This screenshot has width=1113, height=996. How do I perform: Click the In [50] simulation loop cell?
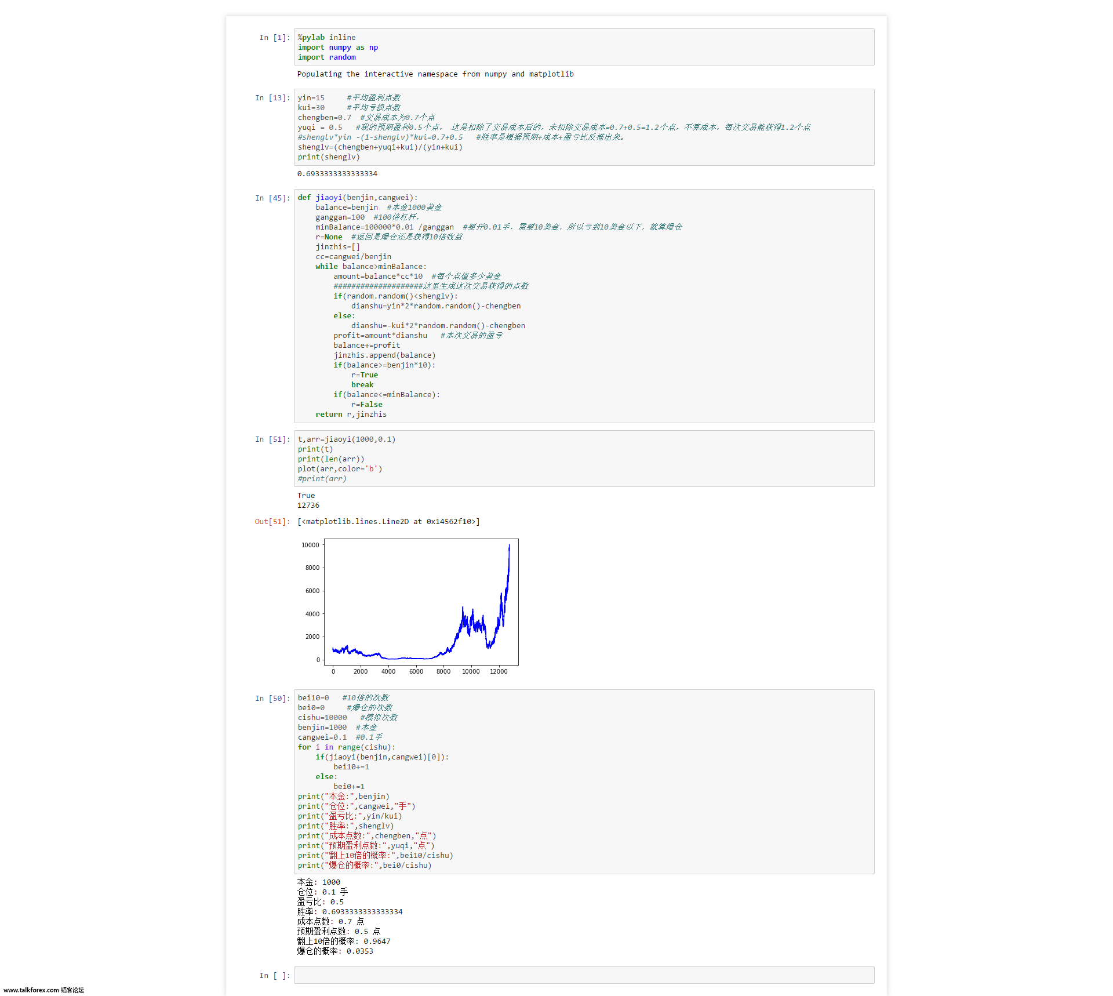pos(584,781)
